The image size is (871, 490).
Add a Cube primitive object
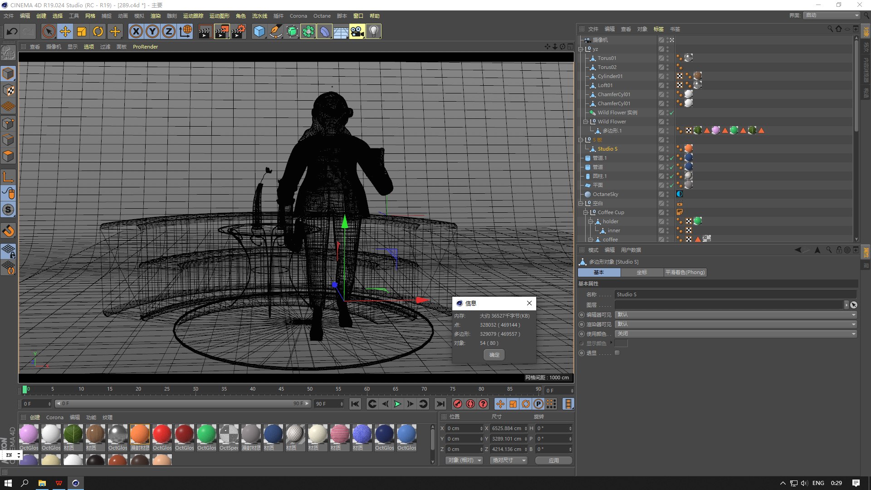pos(259,31)
